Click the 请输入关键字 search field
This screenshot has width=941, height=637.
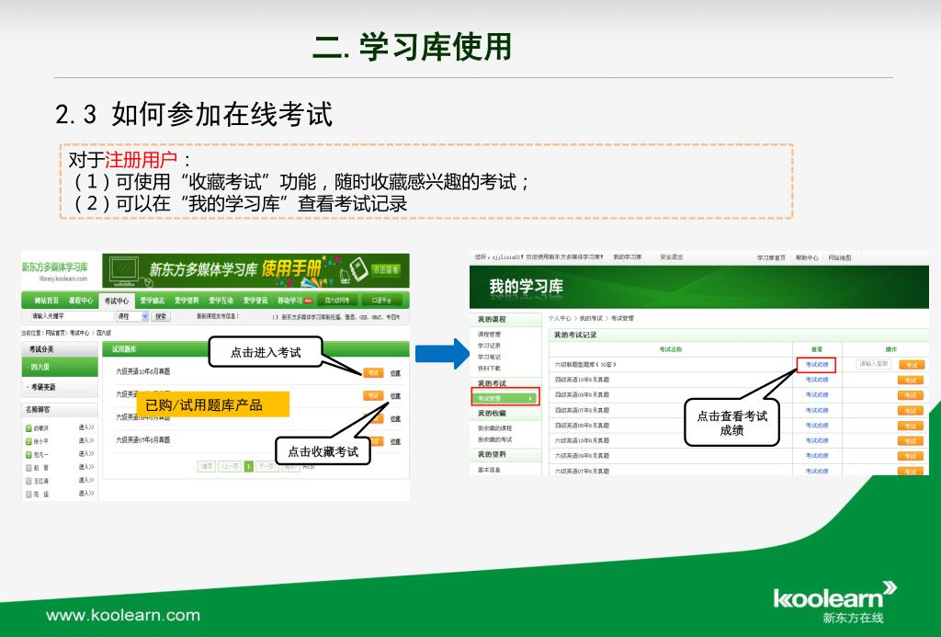(71, 316)
